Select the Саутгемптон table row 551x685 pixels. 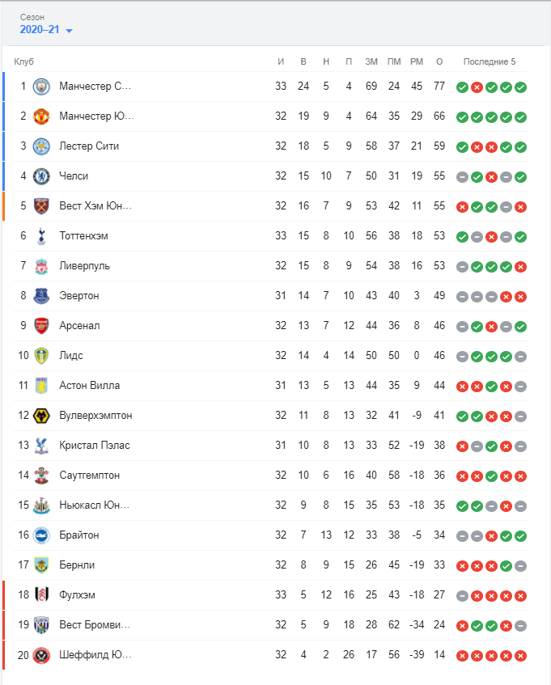click(x=271, y=476)
